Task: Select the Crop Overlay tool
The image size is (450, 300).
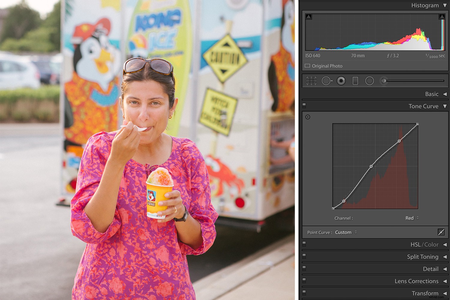Action: tap(311, 81)
